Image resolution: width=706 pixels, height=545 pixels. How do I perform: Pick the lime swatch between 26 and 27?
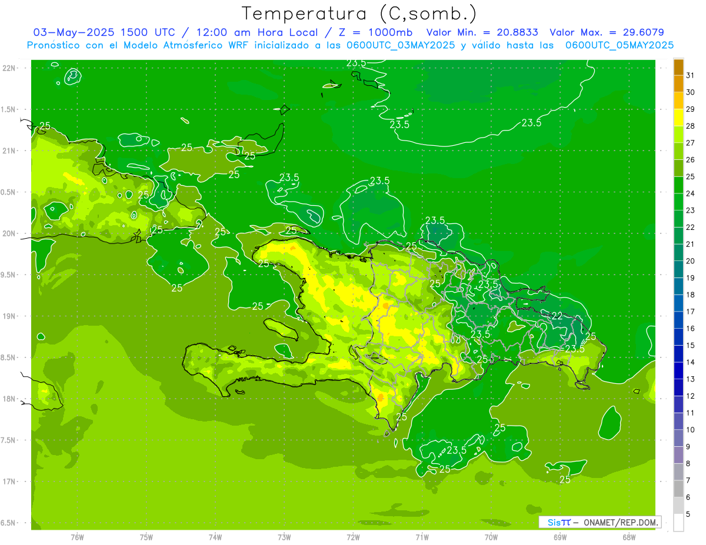(678, 152)
